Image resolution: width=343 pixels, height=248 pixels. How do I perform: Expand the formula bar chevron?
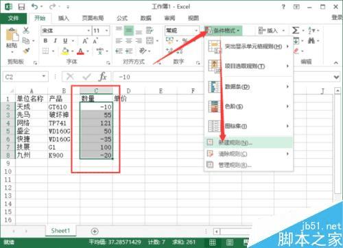[336, 77]
